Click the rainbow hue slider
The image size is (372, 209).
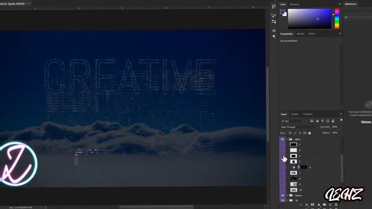(x=337, y=19)
